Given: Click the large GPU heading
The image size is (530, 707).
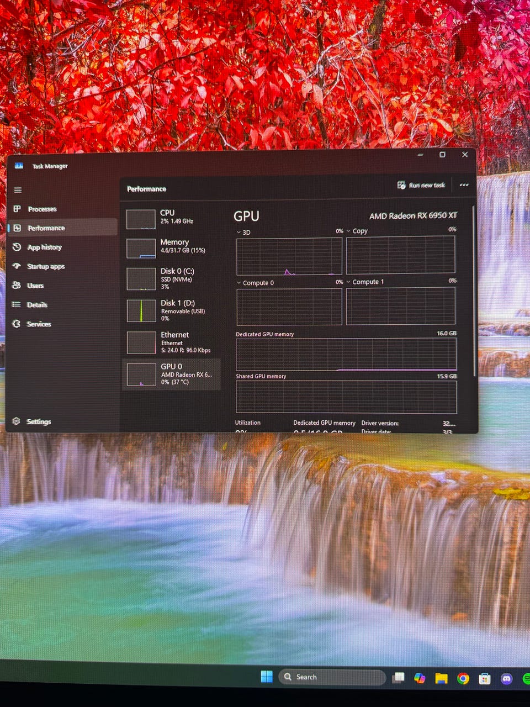Looking at the screenshot, I should pyautogui.click(x=246, y=217).
